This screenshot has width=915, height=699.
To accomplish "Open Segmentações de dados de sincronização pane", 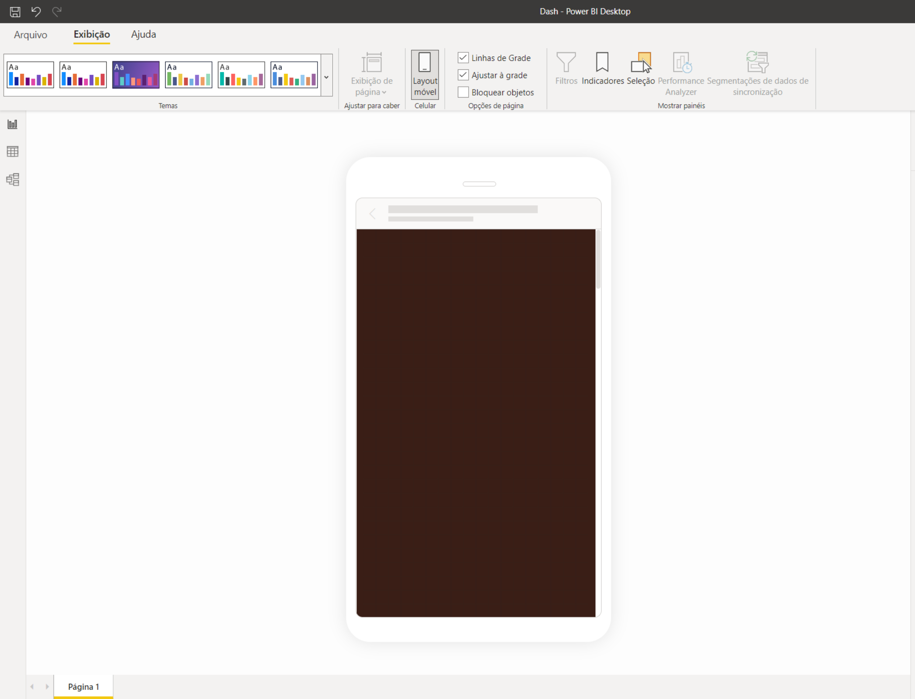I will (x=757, y=74).
